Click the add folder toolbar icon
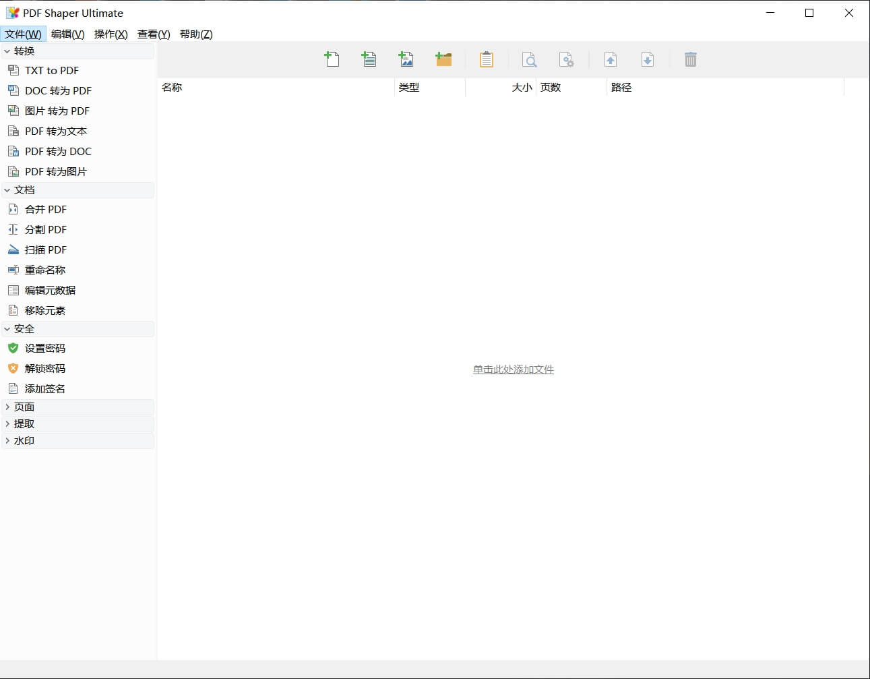This screenshot has width=870, height=679. [443, 59]
